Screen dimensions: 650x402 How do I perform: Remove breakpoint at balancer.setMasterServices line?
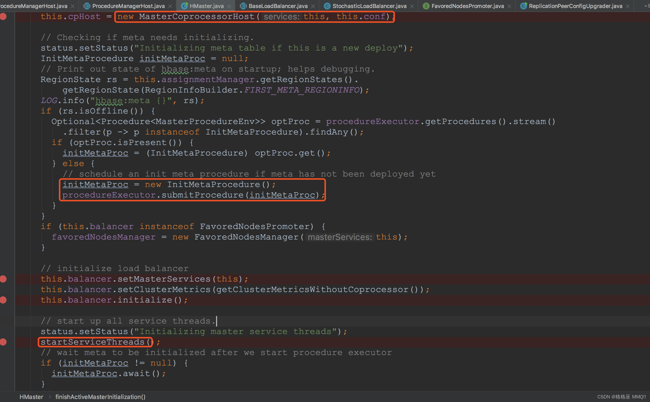tap(3, 279)
